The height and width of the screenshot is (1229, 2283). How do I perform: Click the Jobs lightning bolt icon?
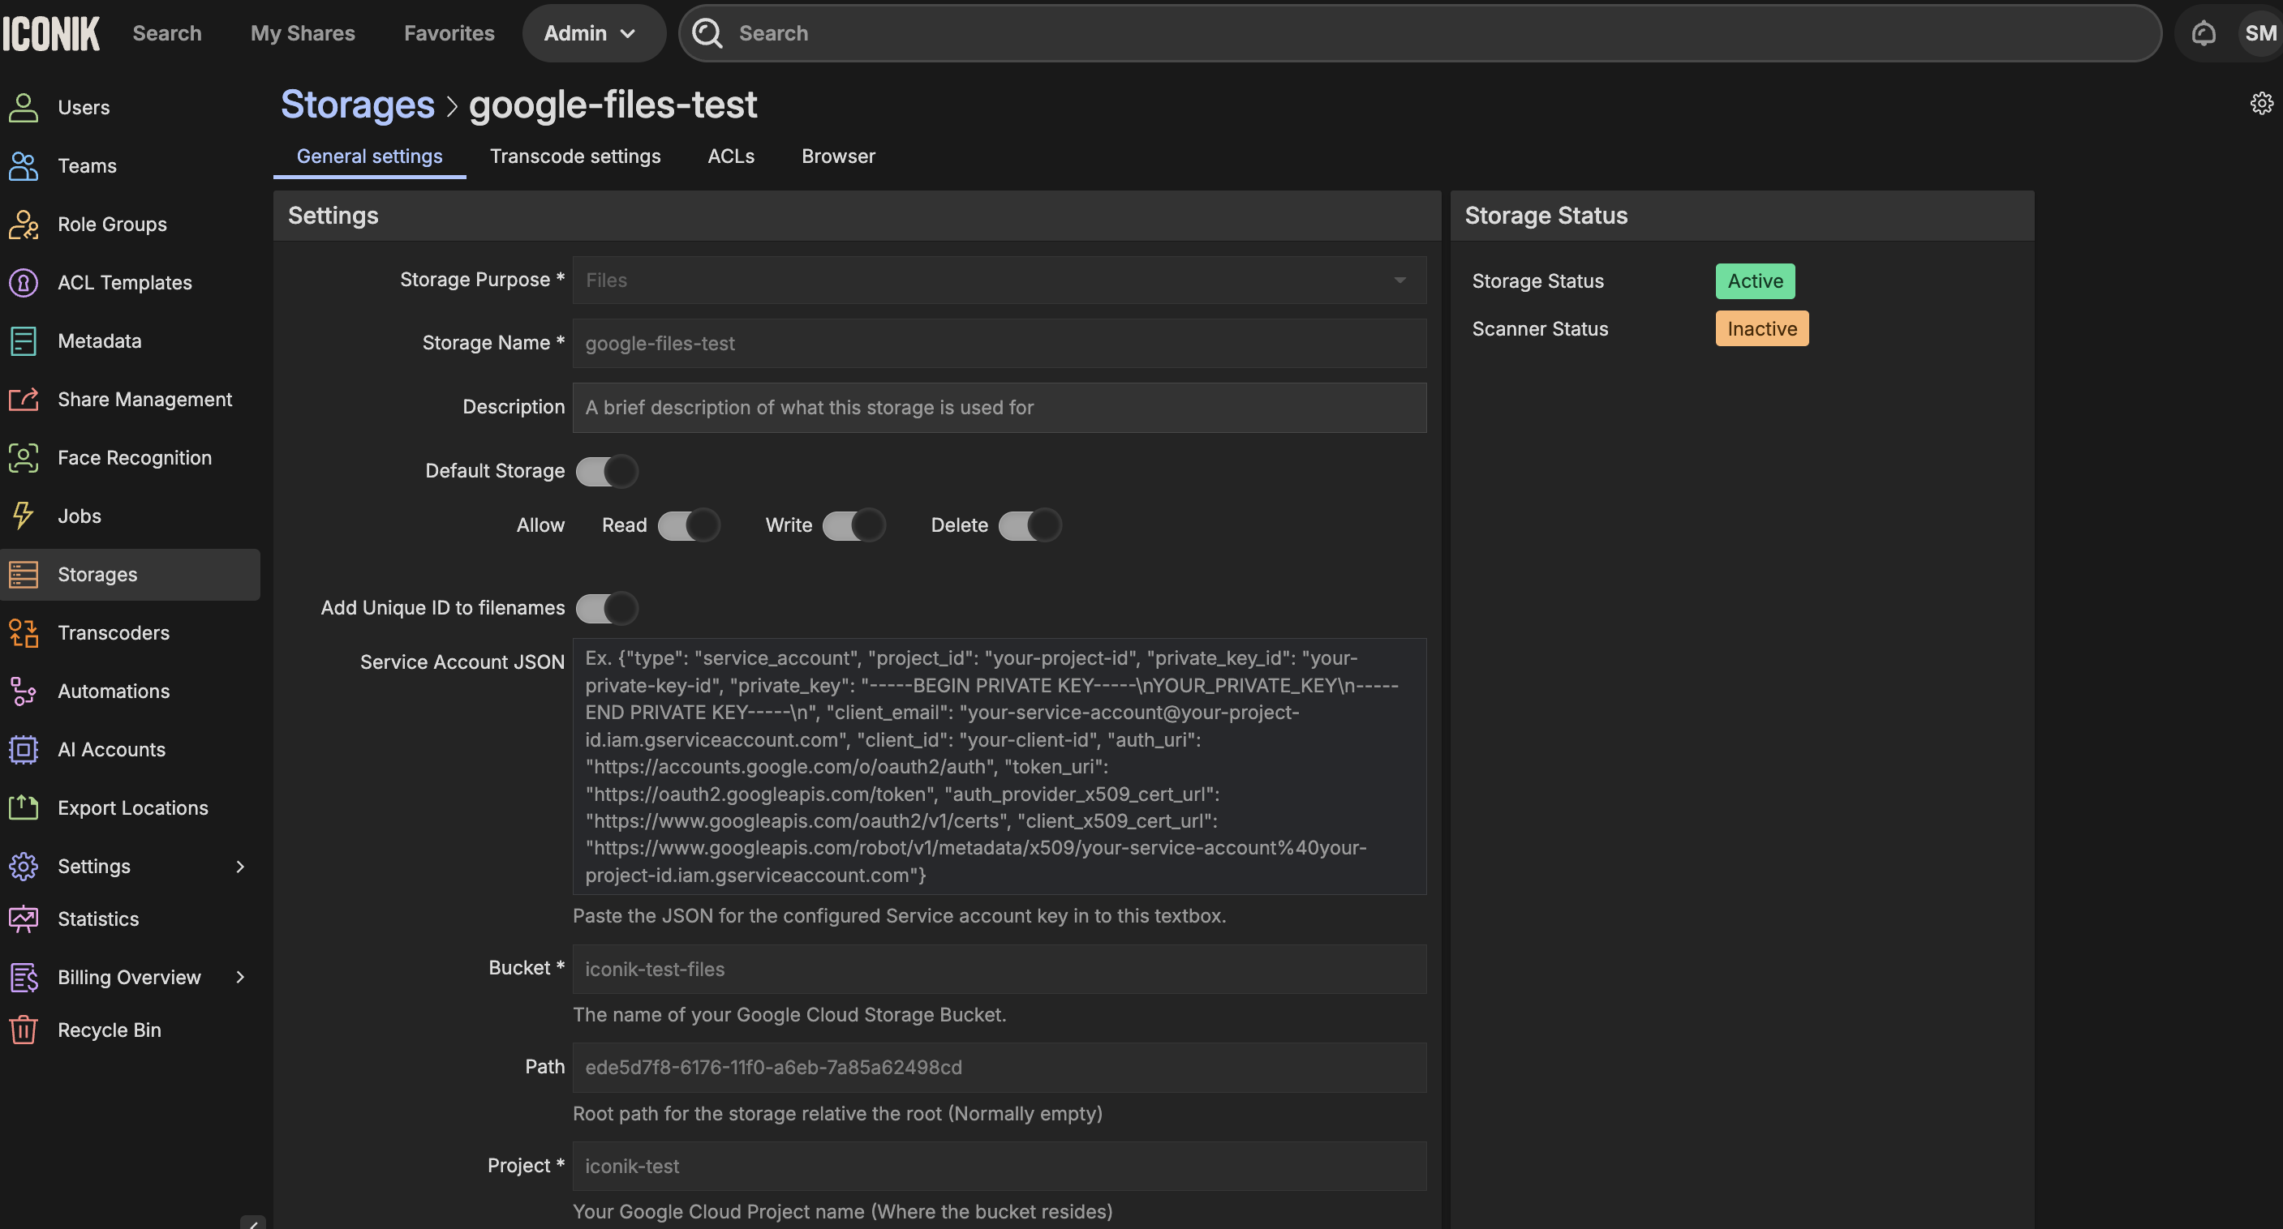point(23,516)
